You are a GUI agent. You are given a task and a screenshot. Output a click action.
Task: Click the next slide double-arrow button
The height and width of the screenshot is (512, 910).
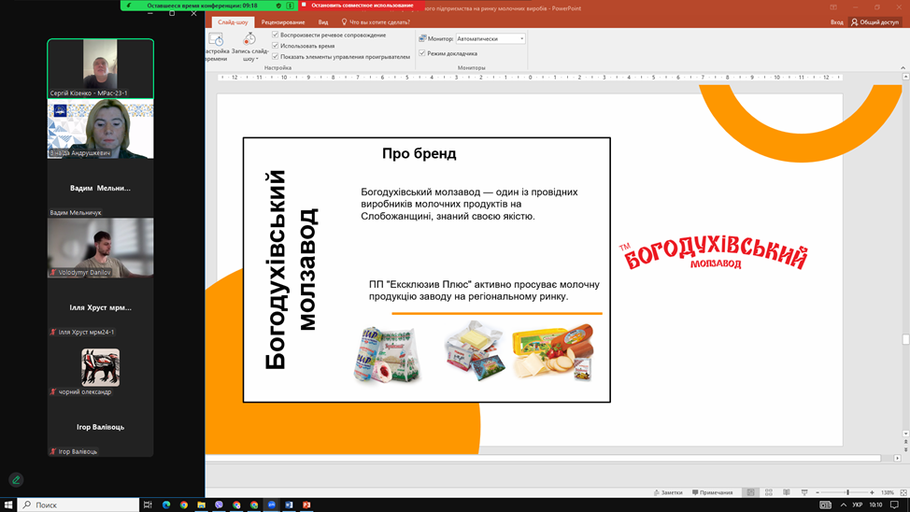905,449
